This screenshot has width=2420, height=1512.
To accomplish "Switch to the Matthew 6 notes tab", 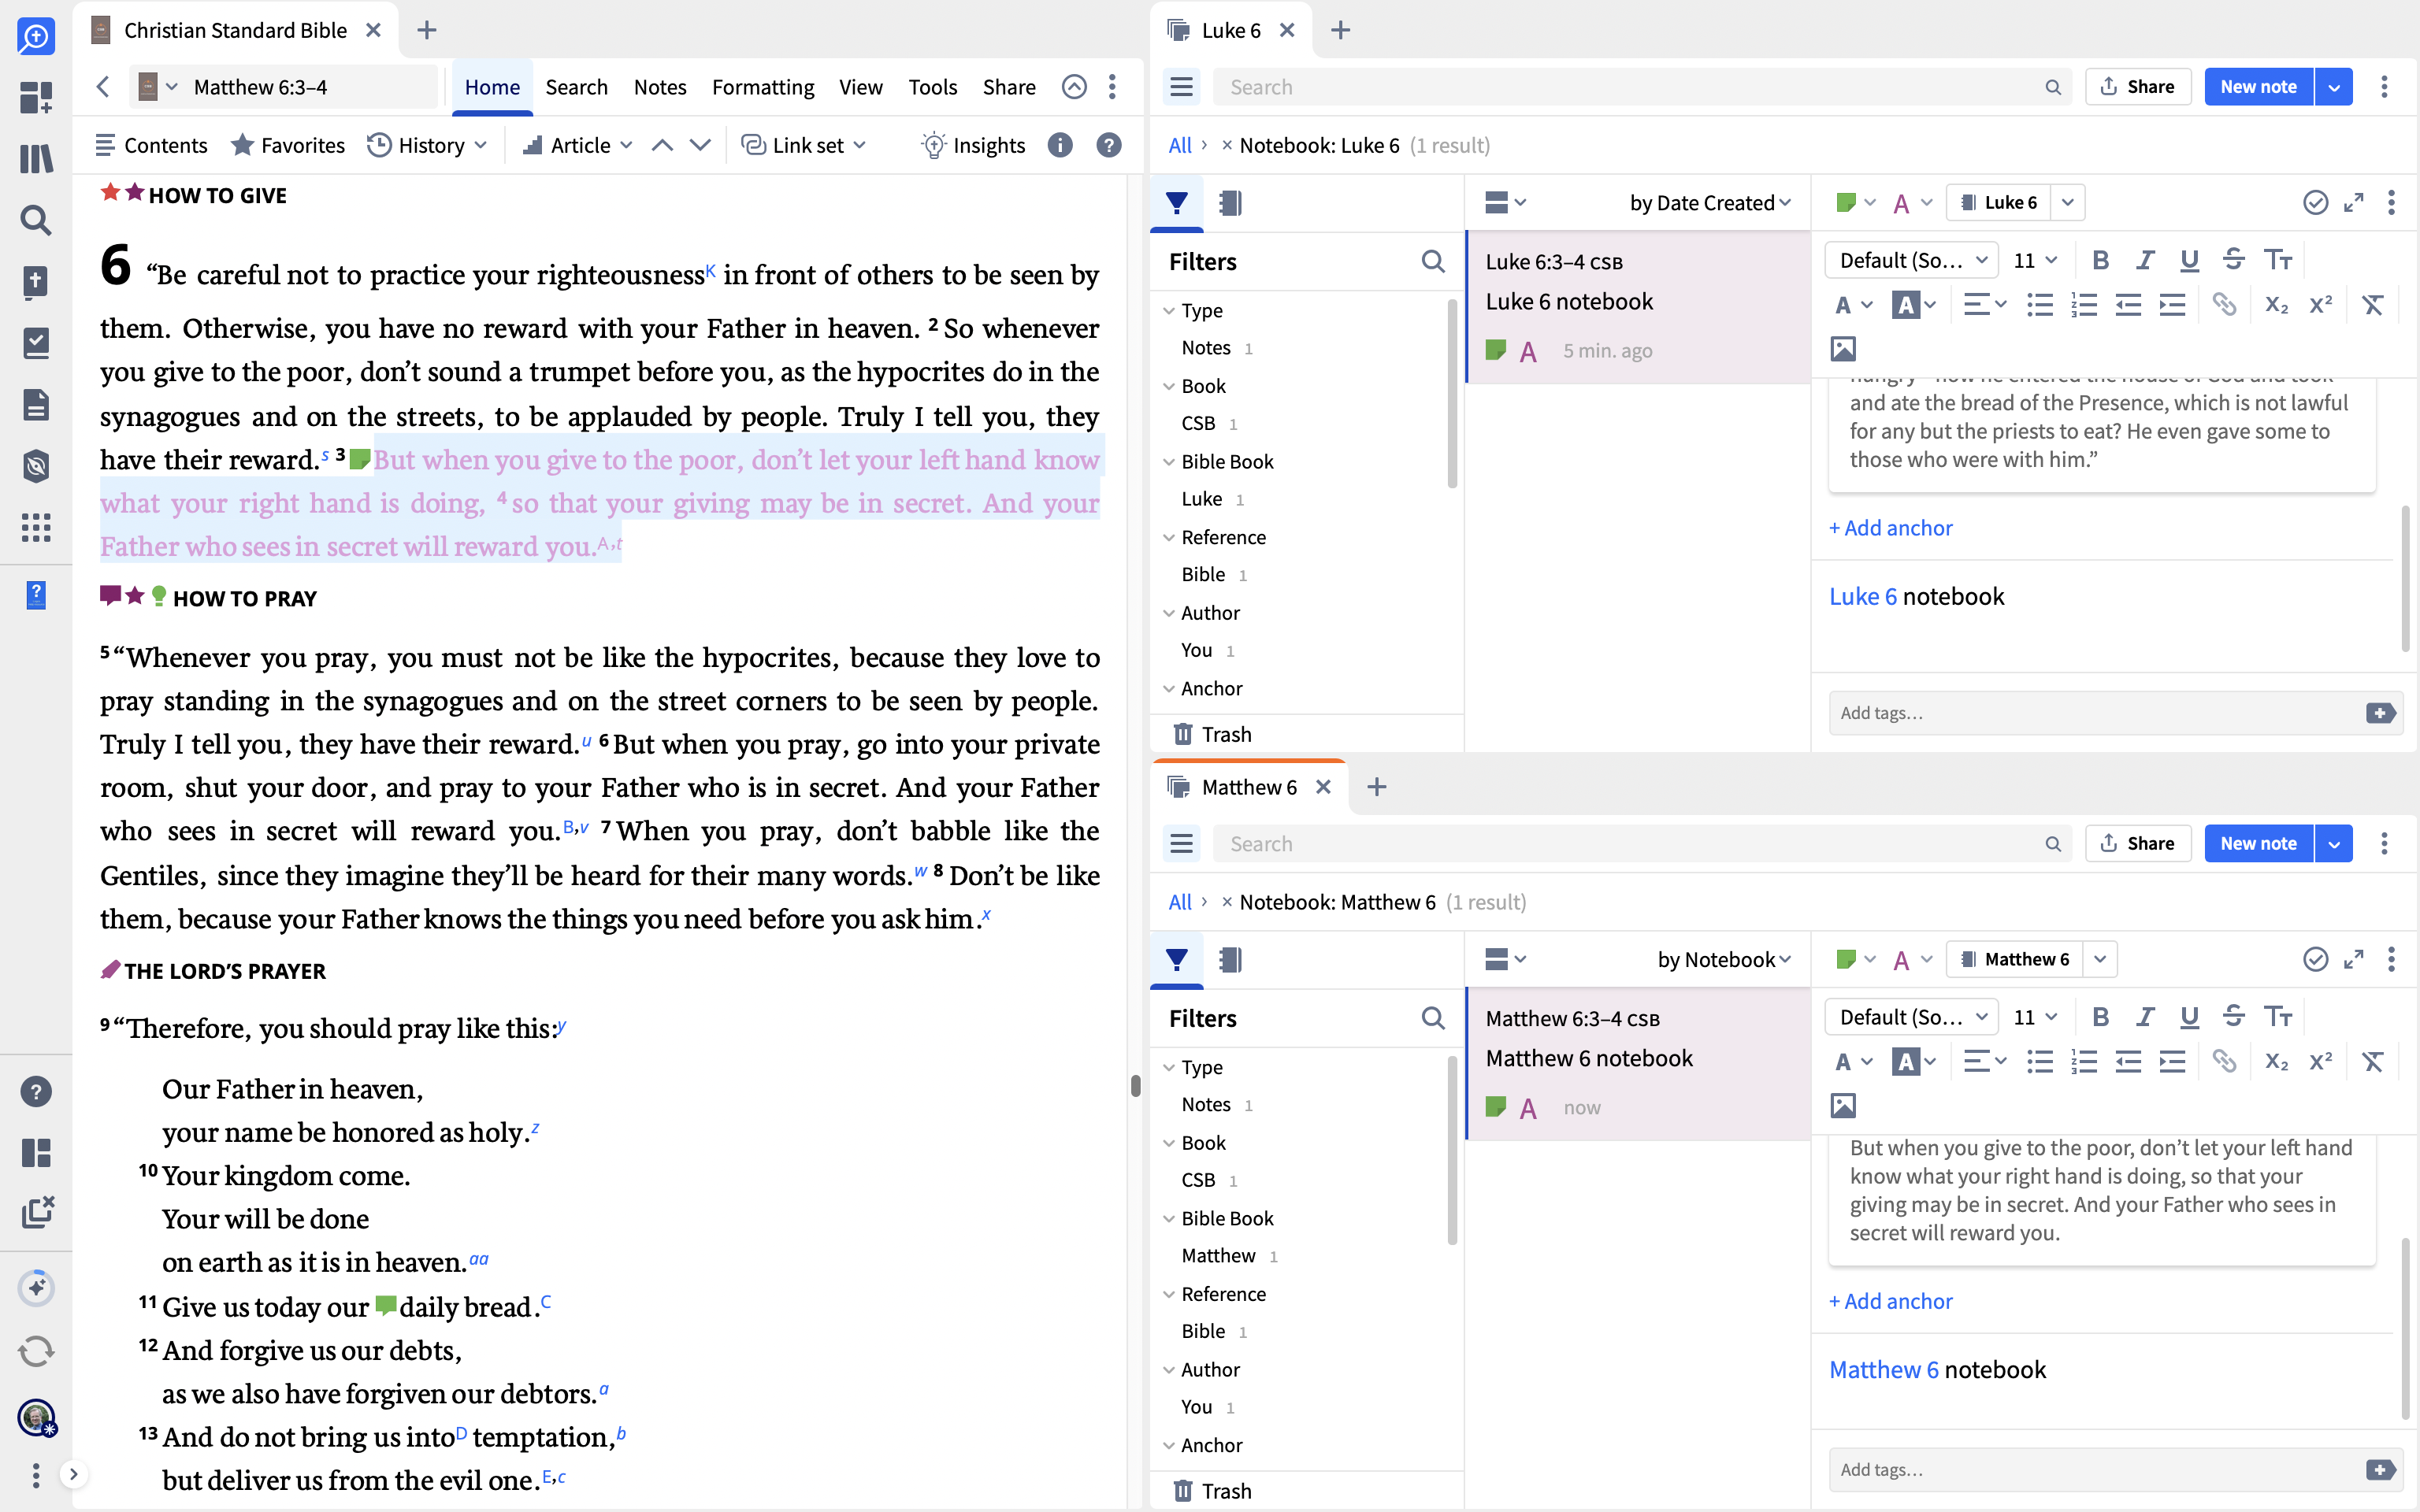I will (1249, 787).
